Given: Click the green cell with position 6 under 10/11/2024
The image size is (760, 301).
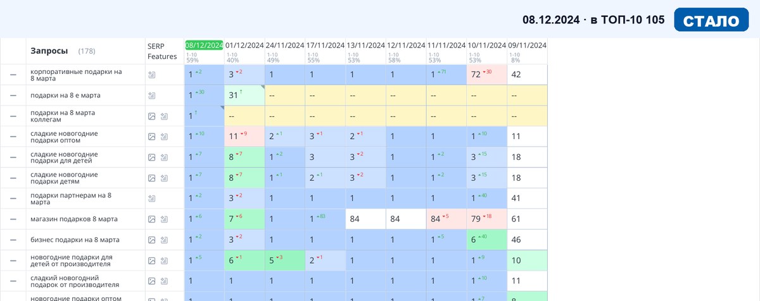Looking at the screenshot, I should [x=487, y=240].
